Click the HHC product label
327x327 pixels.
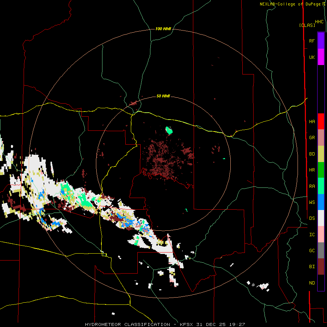click(x=319, y=22)
